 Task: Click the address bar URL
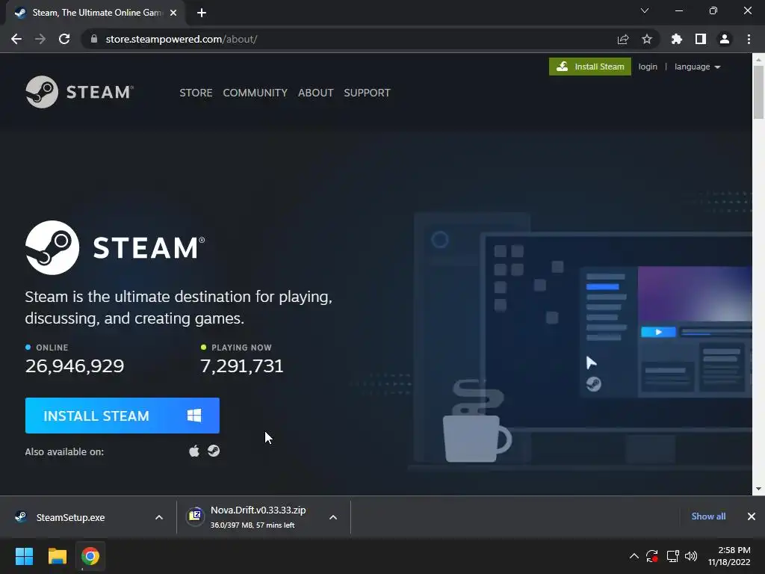pyautogui.click(x=182, y=39)
